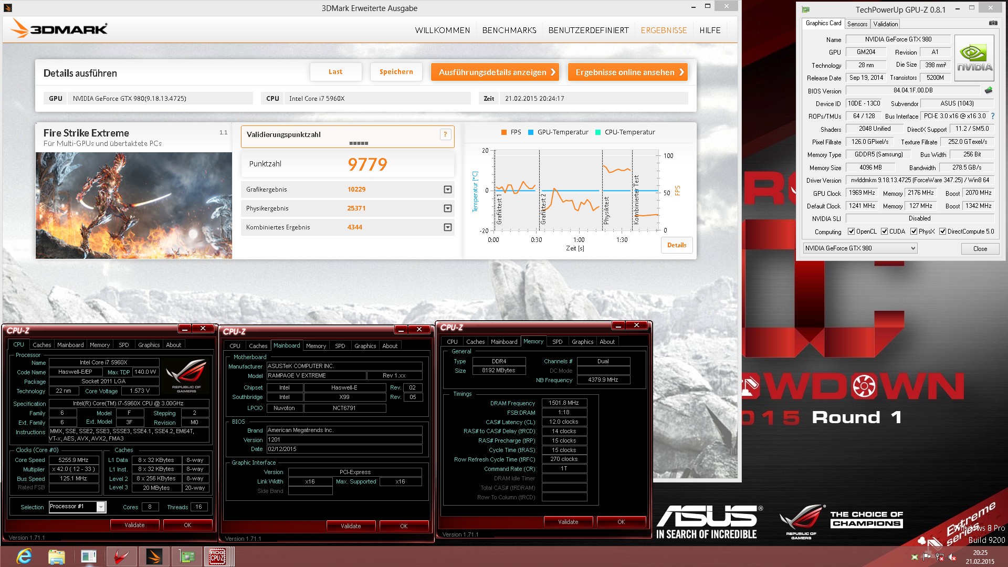Open Caches tab in left CPU-Z window
Image resolution: width=1008 pixels, height=567 pixels.
click(x=42, y=345)
